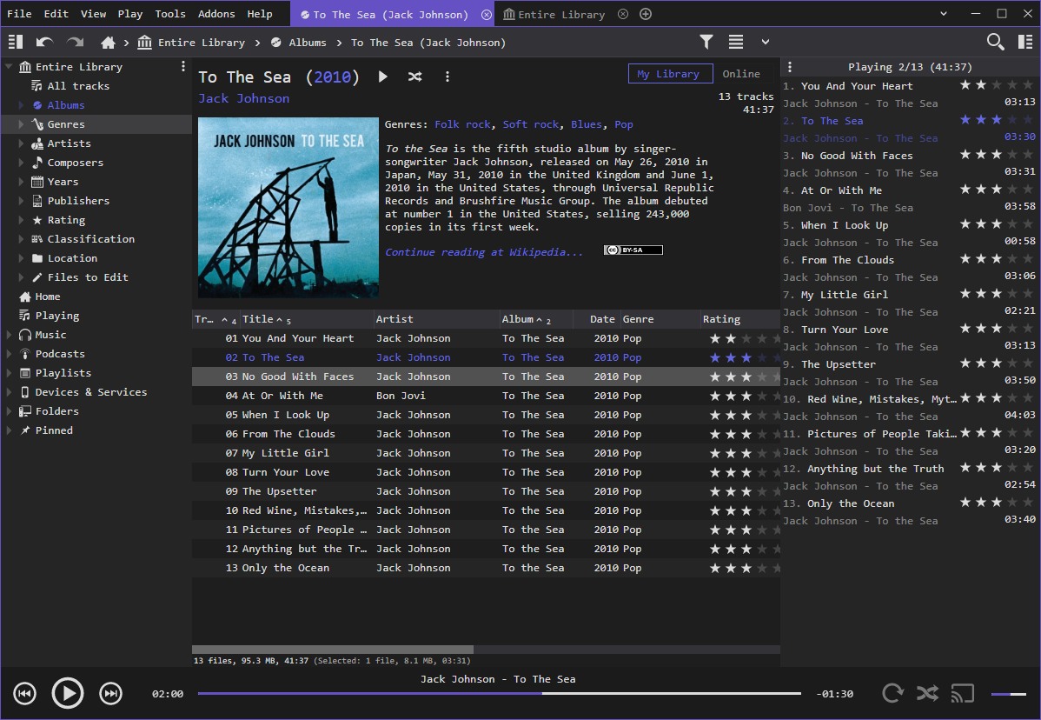Open the Tools menu
1041x720 pixels.
pos(170,14)
